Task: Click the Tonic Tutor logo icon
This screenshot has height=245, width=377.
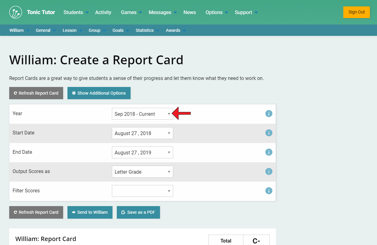Action: pos(16,12)
